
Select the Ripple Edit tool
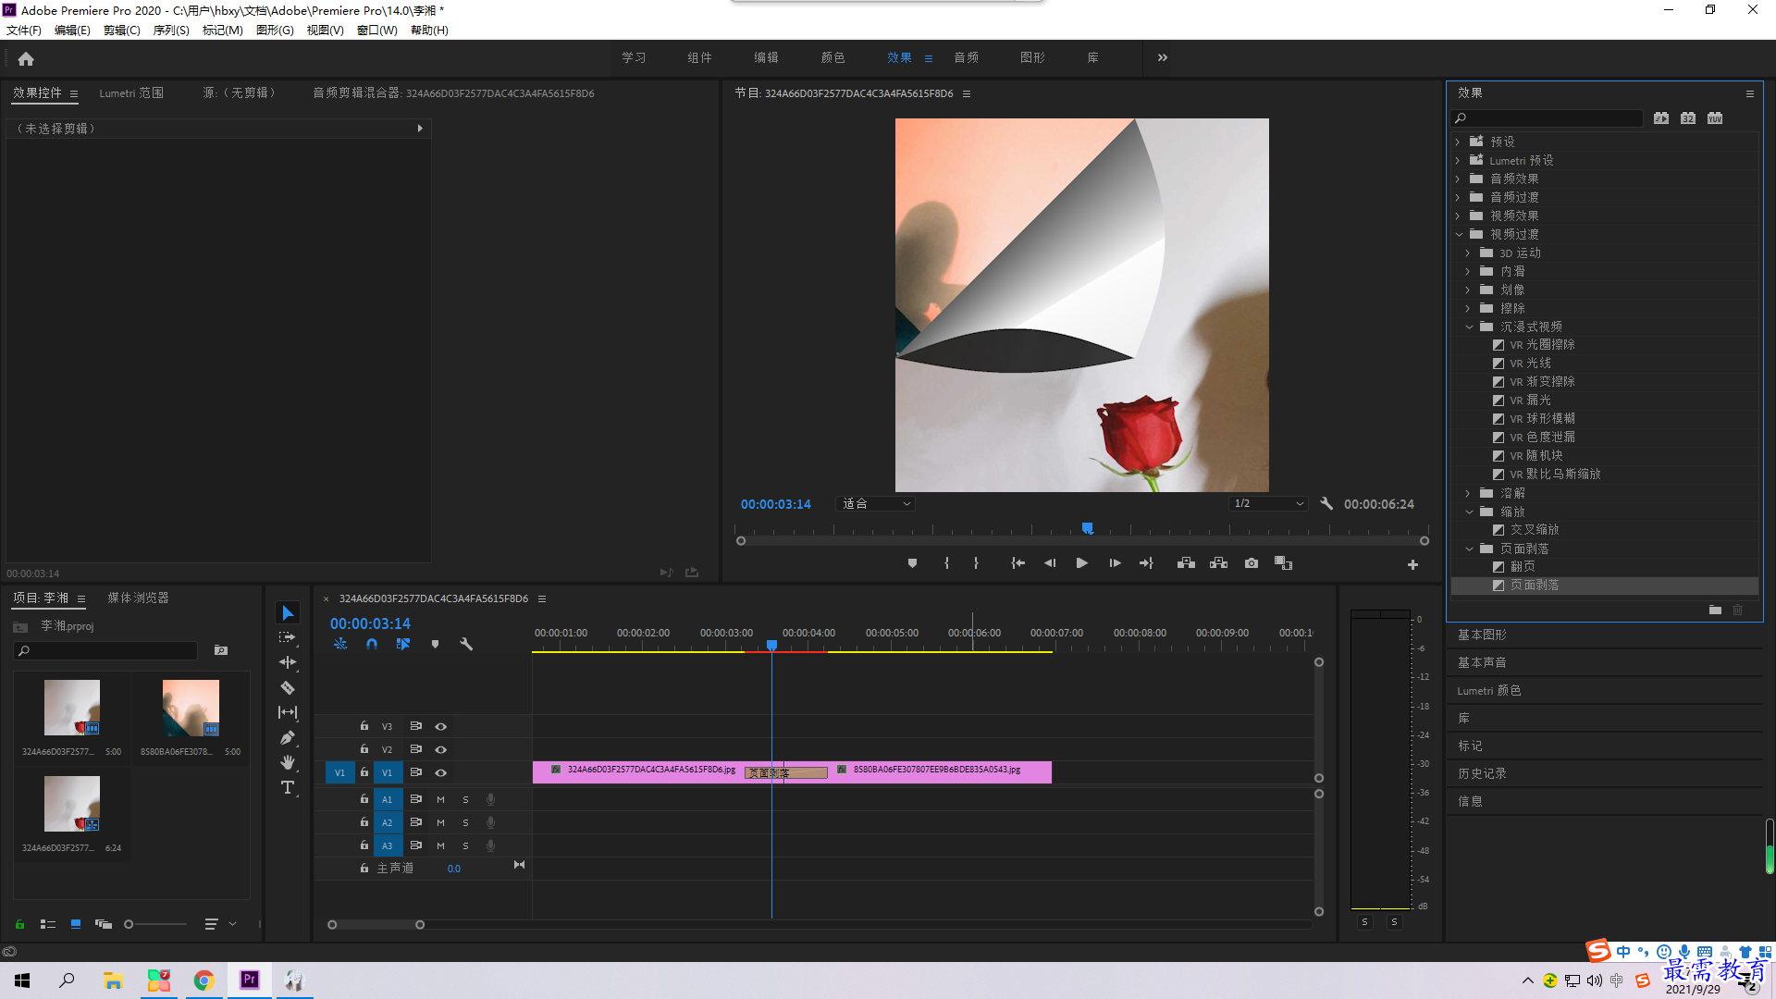point(288,662)
